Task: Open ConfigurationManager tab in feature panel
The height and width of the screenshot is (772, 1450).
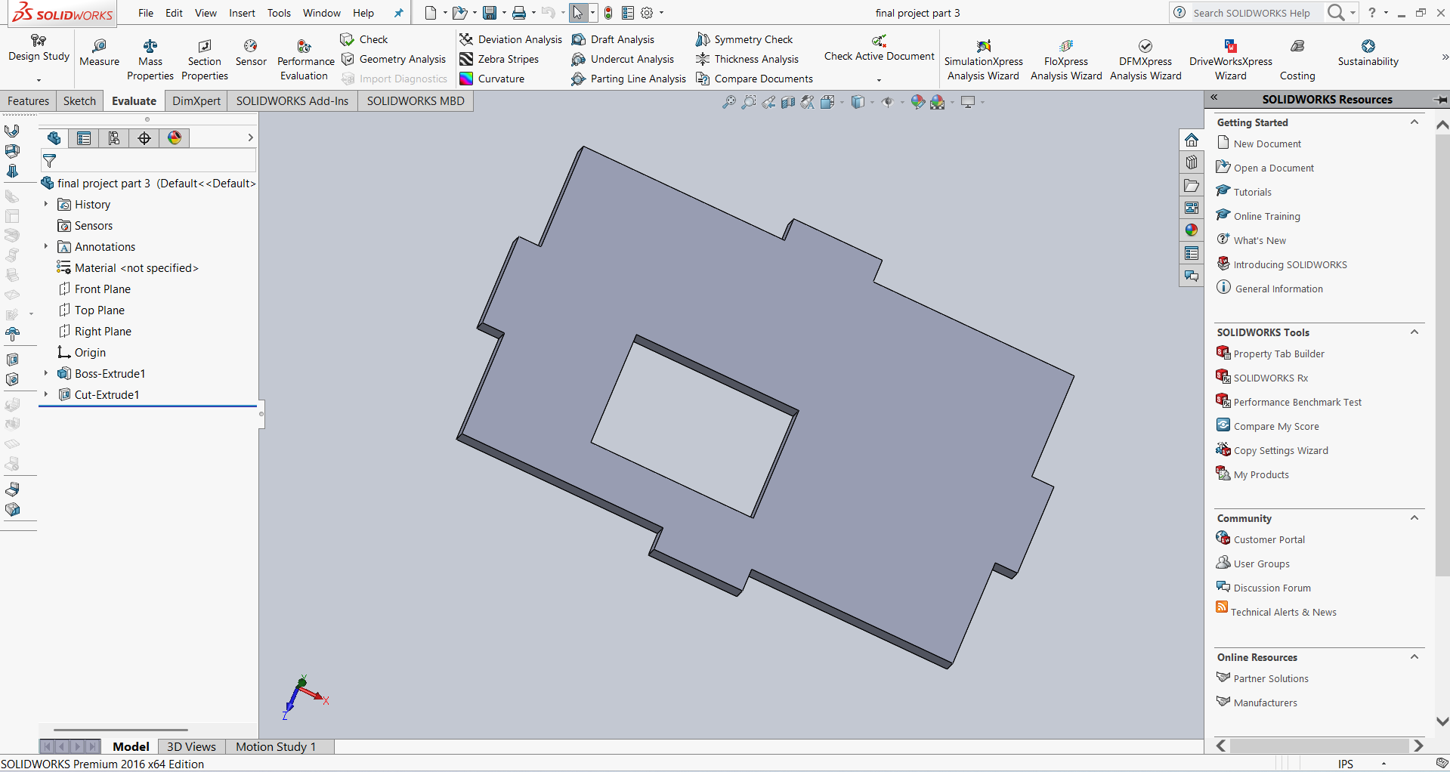Action: (114, 137)
